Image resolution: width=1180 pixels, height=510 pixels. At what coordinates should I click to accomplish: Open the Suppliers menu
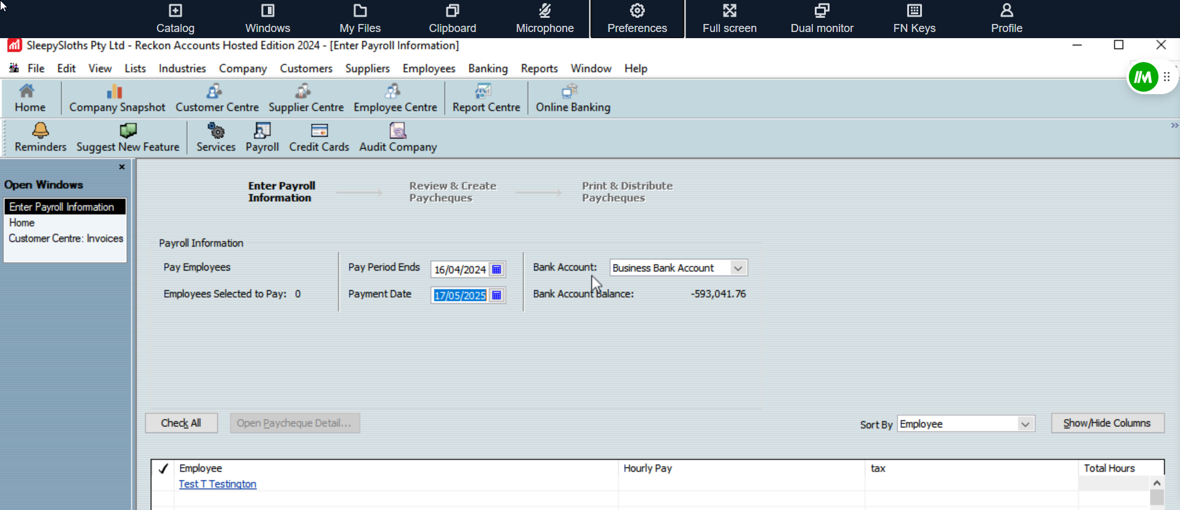367,68
